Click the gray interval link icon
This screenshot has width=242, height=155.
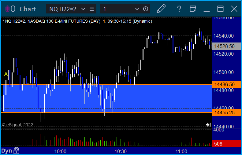point(13,9)
